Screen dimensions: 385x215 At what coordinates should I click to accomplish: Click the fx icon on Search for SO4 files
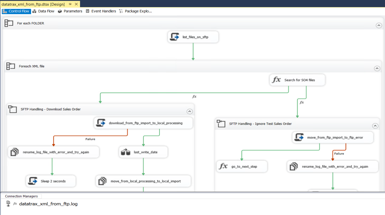click(x=277, y=80)
